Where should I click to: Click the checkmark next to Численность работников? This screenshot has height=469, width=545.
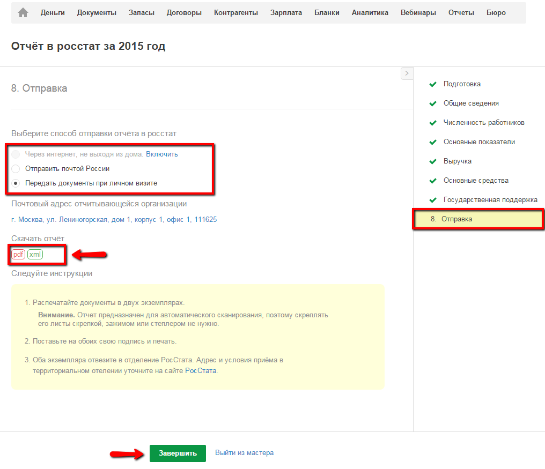(x=433, y=123)
